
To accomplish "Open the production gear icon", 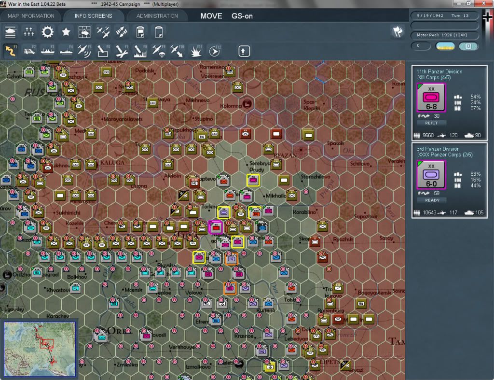I will pyautogui.click(x=48, y=32).
